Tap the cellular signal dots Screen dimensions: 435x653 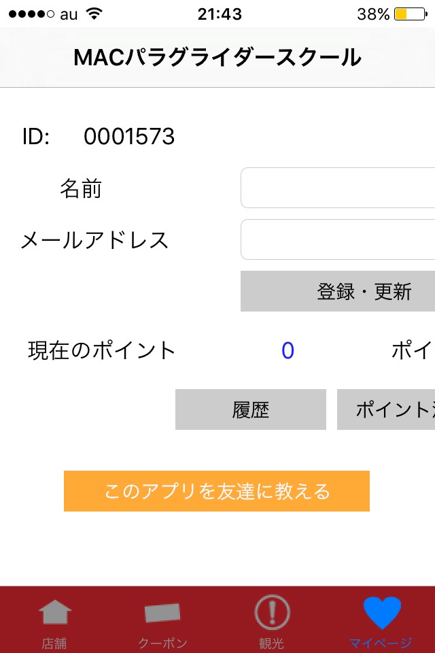(31, 14)
